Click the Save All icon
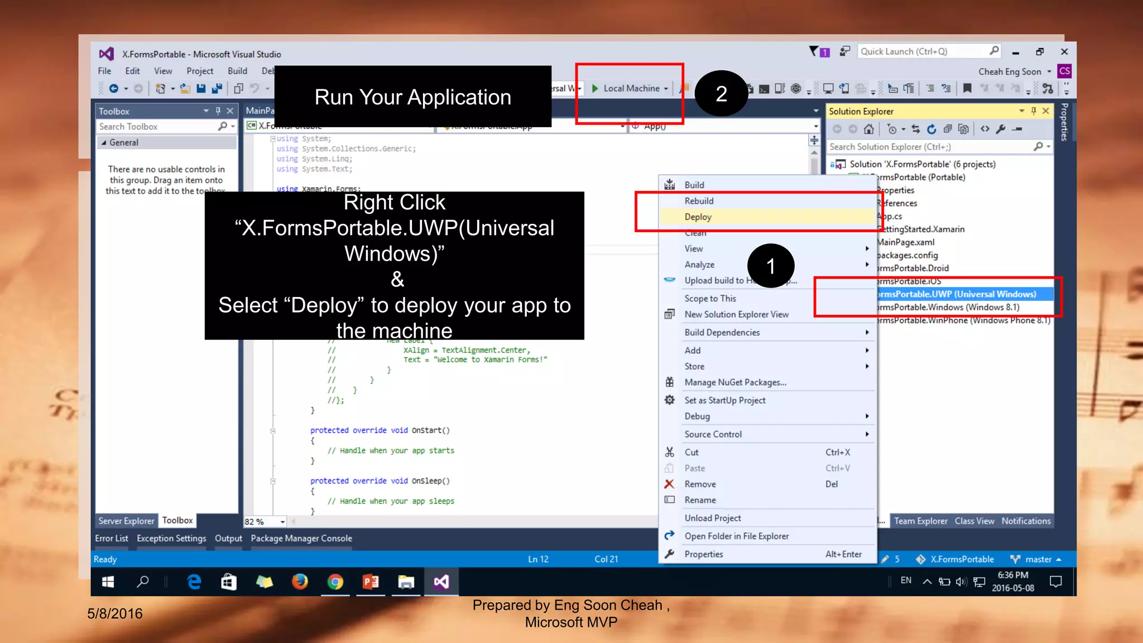 (x=217, y=88)
